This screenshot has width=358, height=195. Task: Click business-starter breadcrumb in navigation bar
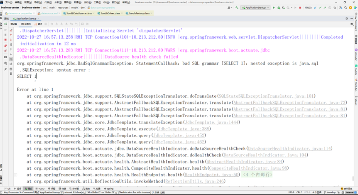pyautogui.click(x=31, y=7)
